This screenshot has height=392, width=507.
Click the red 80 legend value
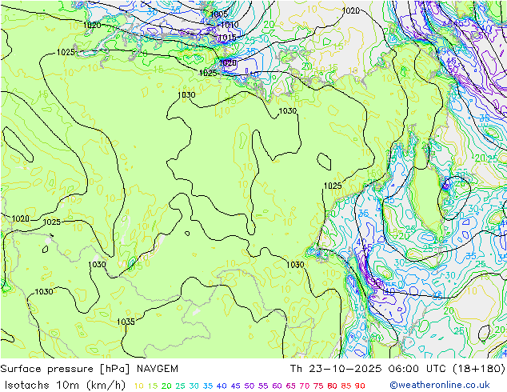coord(332,386)
